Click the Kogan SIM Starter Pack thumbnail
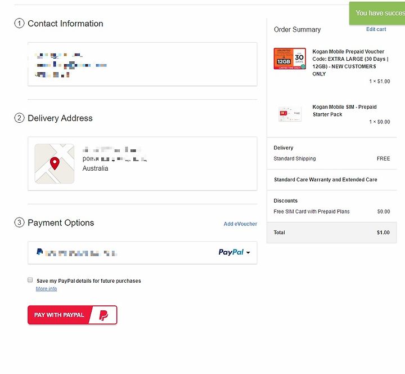The height and width of the screenshot is (374, 405). [x=290, y=114]
